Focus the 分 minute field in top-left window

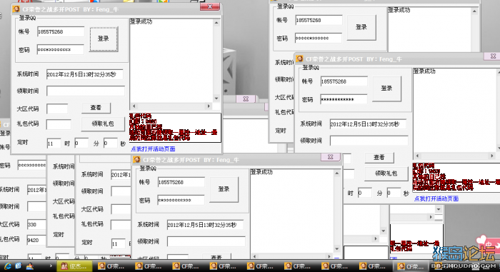click(x=81, y=143)
